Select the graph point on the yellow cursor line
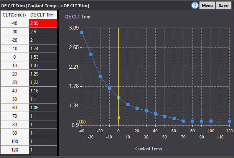This screenshot has width=234, height=158. (119, 97)
